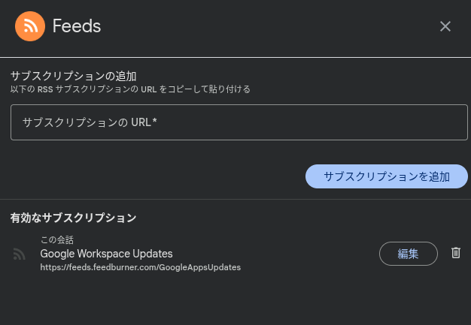Click the orange Feeds RSS logo
This screenshot has height=325, width=471.
click(x=30, y=26)
